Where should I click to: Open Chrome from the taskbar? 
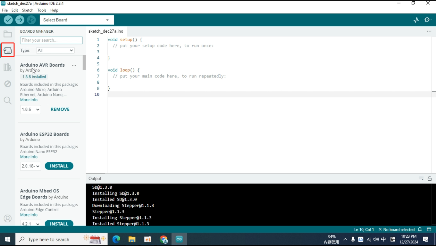(x=163, y=239)
